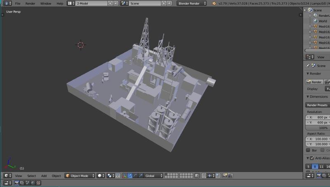Open the scene browse icon in header
Viewport: 330px width, 187px height.
coord(125,3)
